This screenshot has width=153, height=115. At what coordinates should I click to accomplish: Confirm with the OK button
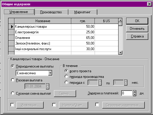(137, 21)
